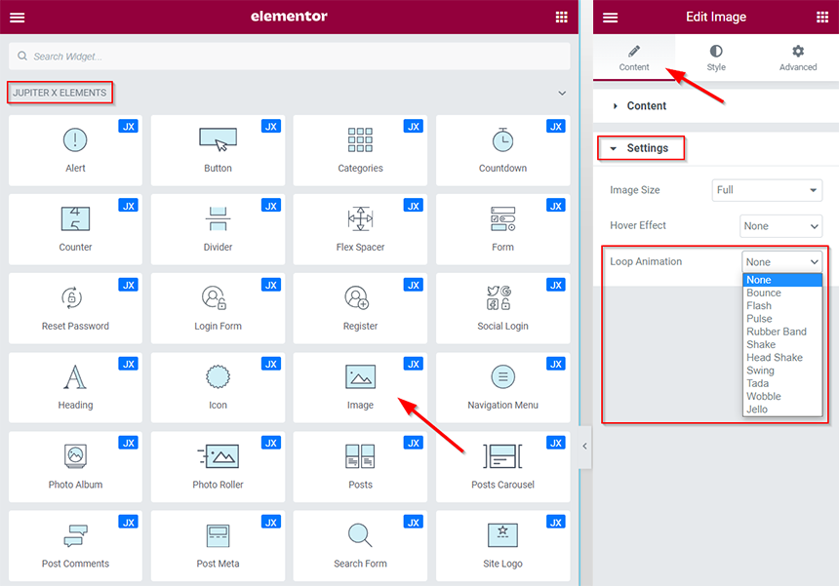
Task: Collapse the Settings section
Action: pos(716,148)
